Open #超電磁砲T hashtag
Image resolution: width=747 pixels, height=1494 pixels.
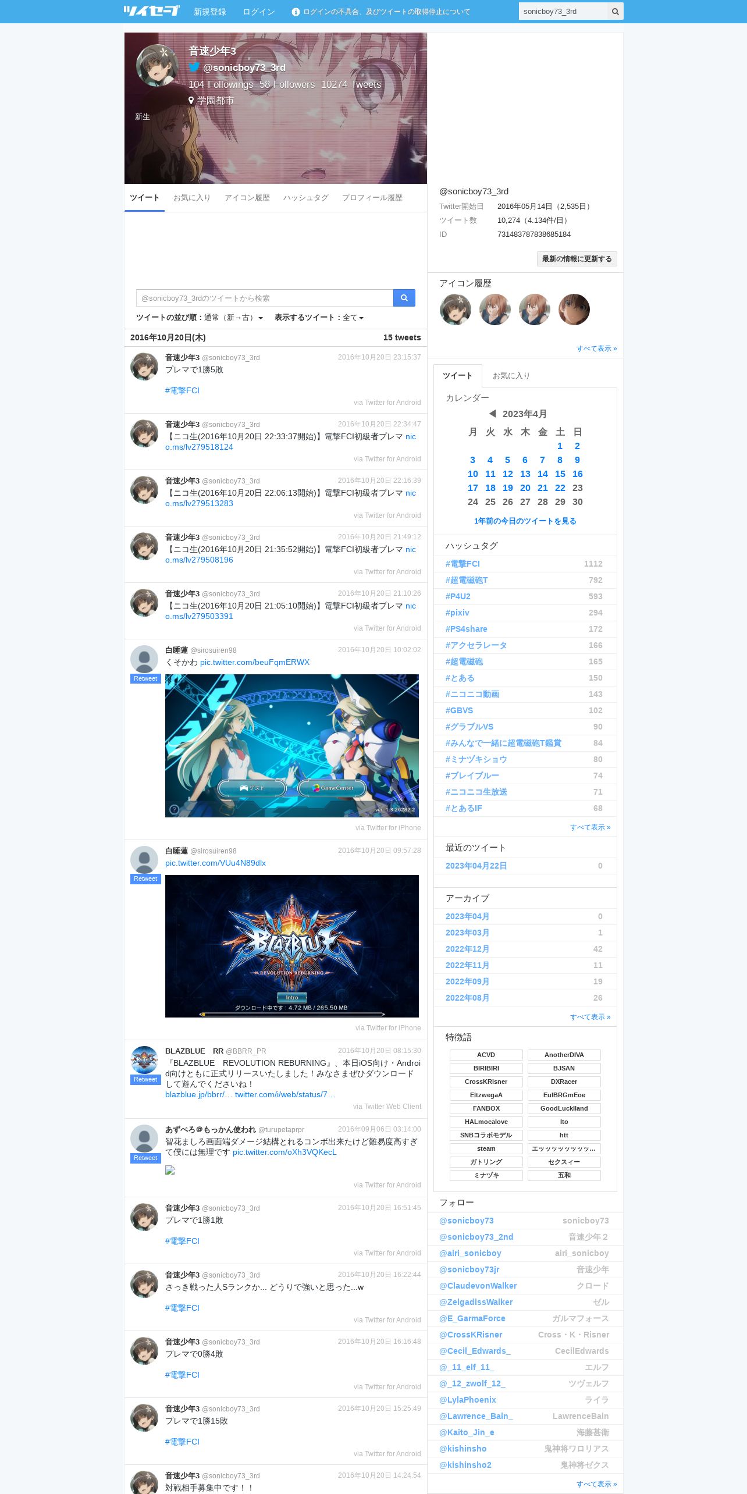click(467, 580)
